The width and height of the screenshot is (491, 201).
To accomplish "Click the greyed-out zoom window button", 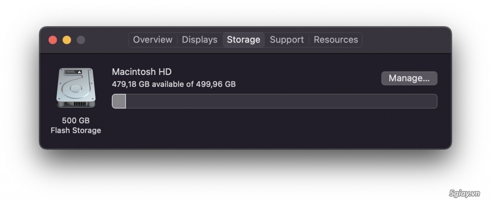I will [x=81, y=40].
